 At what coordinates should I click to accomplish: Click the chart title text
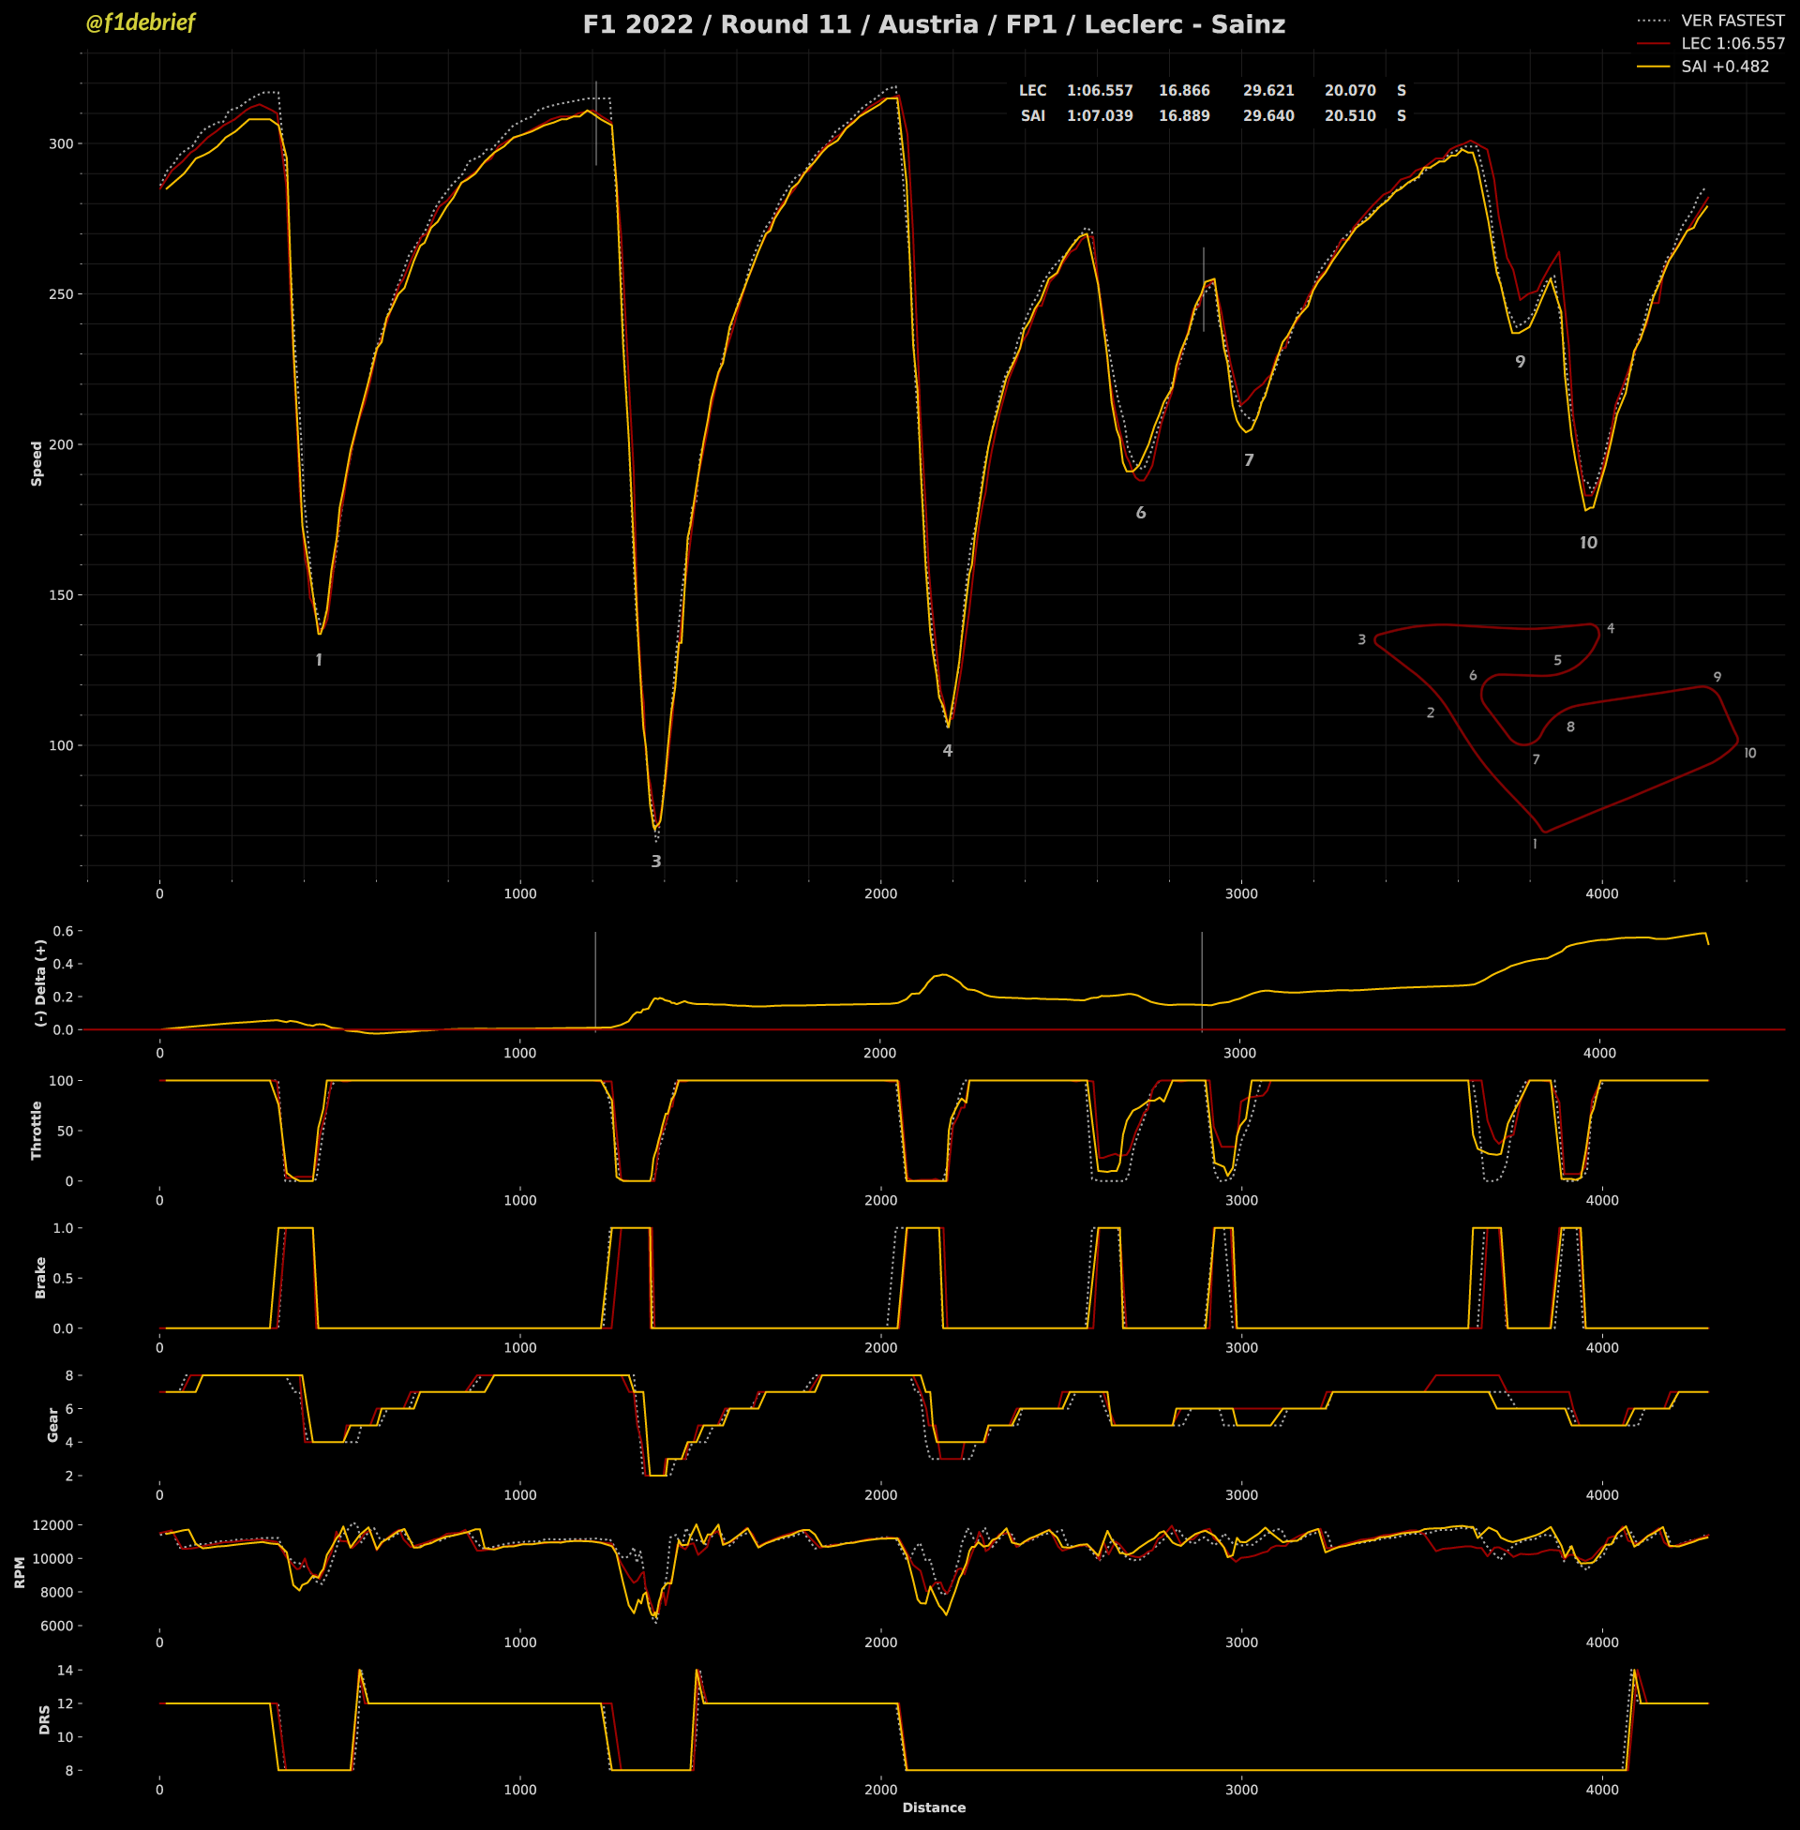pyautogui.click(x=933, y=24)
